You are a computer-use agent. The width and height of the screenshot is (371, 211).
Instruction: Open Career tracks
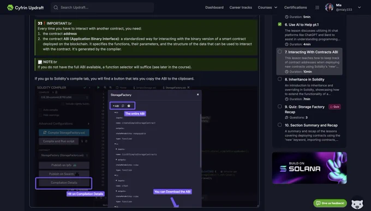tap(241, 8)
